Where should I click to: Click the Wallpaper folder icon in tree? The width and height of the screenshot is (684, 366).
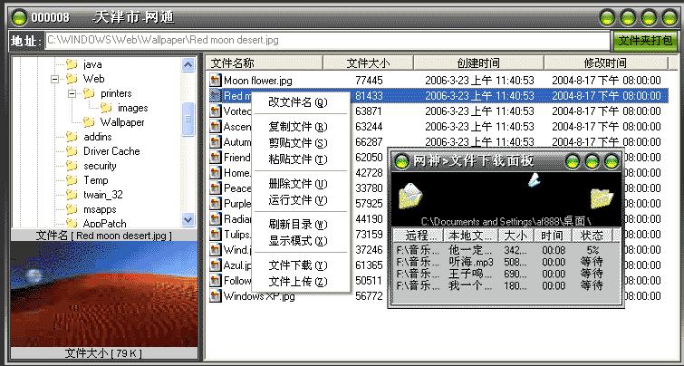click(x=90, y=122)
